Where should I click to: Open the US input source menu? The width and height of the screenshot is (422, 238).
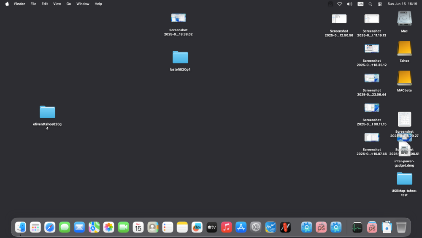tap(360, 4)
